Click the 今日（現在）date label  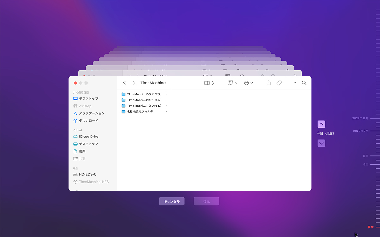(326, 134)
